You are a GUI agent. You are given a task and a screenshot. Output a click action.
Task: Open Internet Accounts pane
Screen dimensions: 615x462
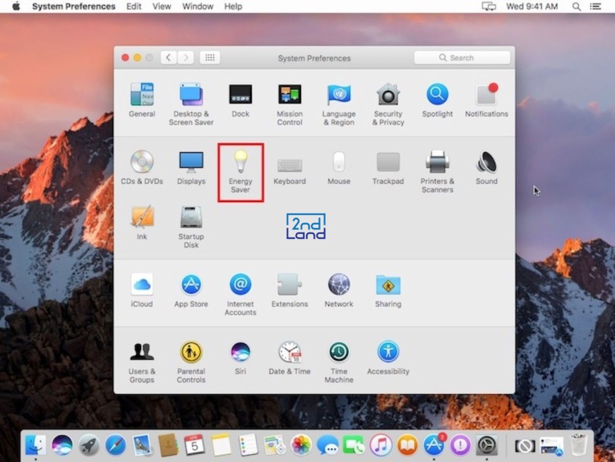[x=240, y=295]
